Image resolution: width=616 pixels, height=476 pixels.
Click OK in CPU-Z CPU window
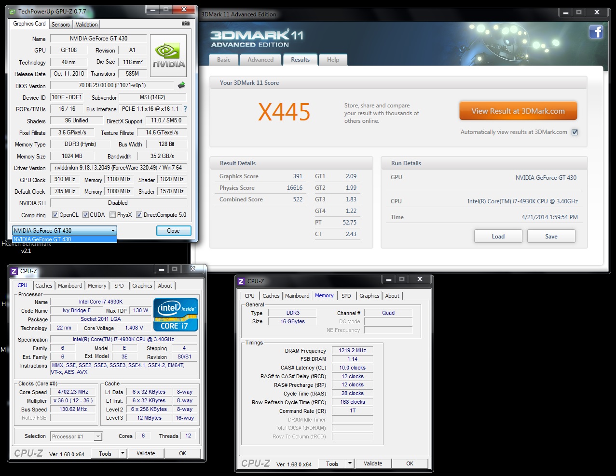pos(182,453)
